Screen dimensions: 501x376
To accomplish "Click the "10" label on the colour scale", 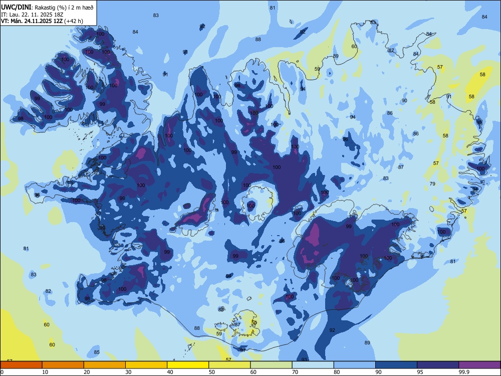I will 45,372.
